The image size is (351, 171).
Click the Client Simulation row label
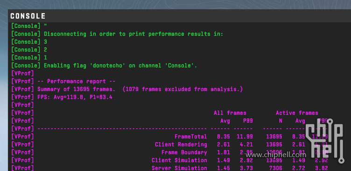tap(179, 160)
